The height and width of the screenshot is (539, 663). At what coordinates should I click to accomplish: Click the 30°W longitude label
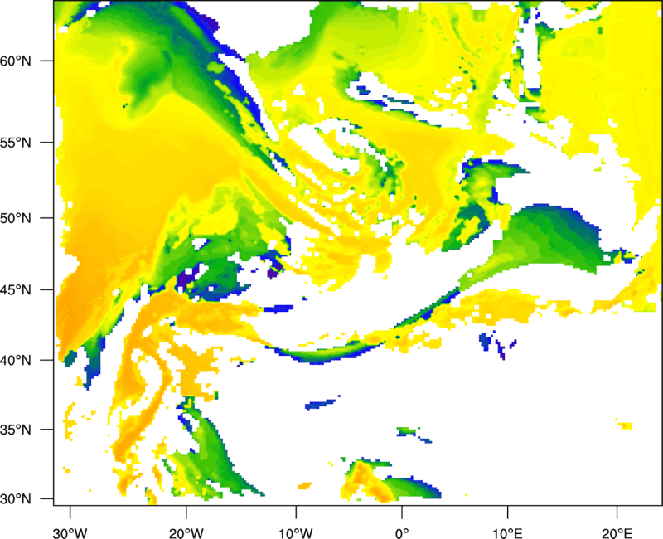click(70, 533)
